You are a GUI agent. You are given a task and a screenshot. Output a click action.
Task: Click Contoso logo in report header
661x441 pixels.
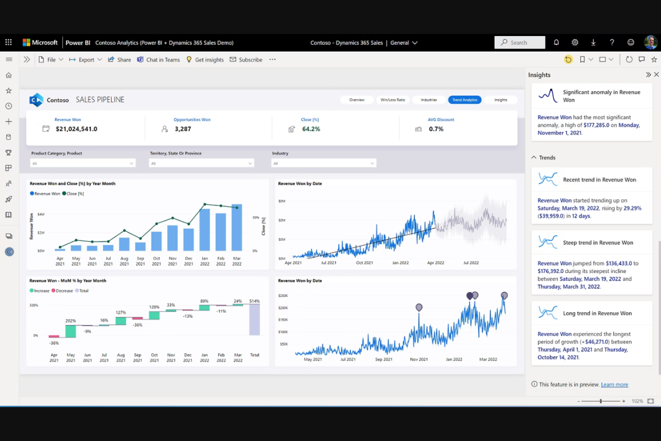click(x=36, y=100)
